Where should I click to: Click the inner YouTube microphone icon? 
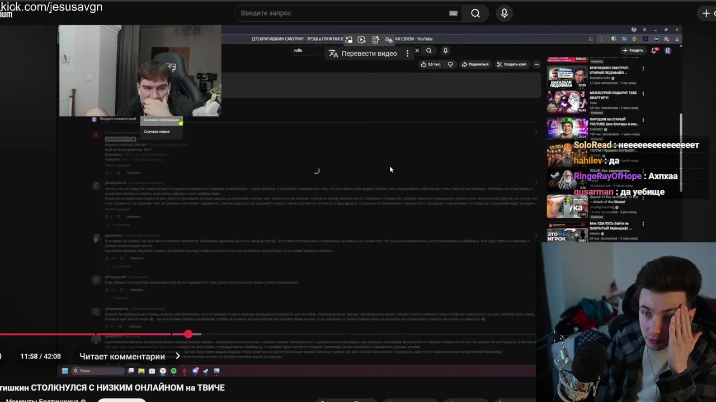(445, 50)
